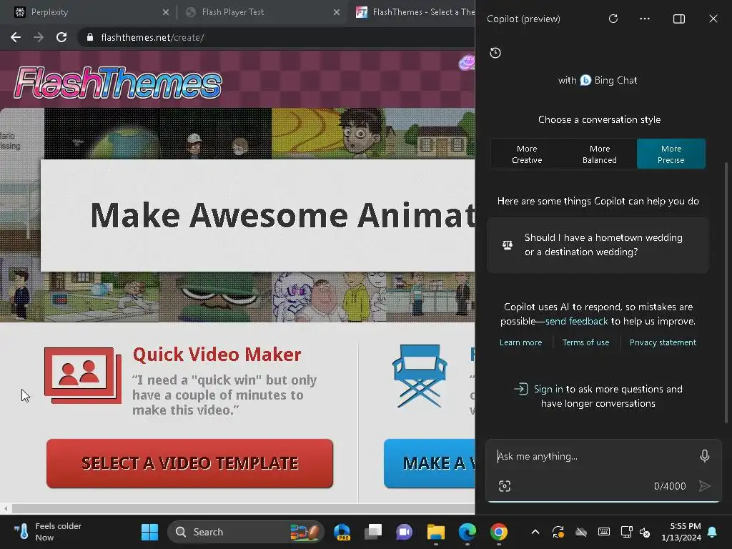The height and width of the screenshot is (549, 732).
Task: Close the Perplexity tab
Action: tap(166, 12)
